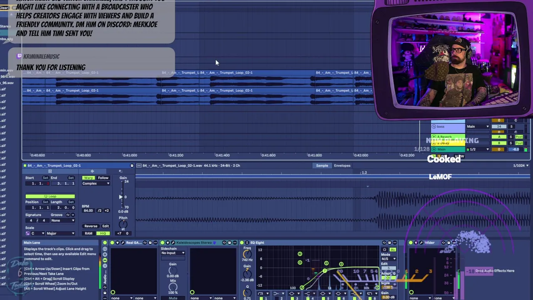Viewport: 533px width, 300px height.
Task: Halve the tempo with /2 button
Action: [x=100, y=210]
